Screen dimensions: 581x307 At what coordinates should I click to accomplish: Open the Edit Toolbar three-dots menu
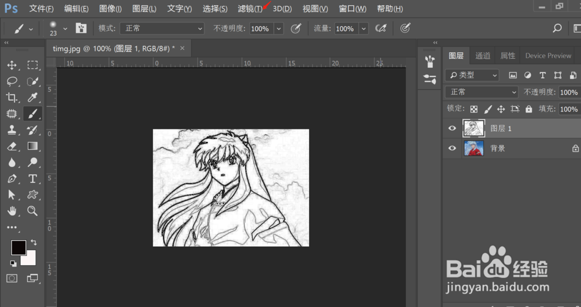[x=12, y=227]
